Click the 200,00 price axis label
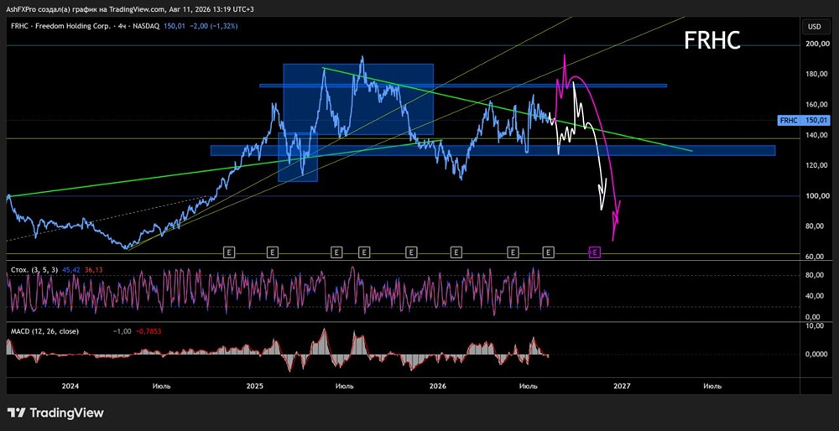The image size is (839, 431). click(x=818, y=44)
